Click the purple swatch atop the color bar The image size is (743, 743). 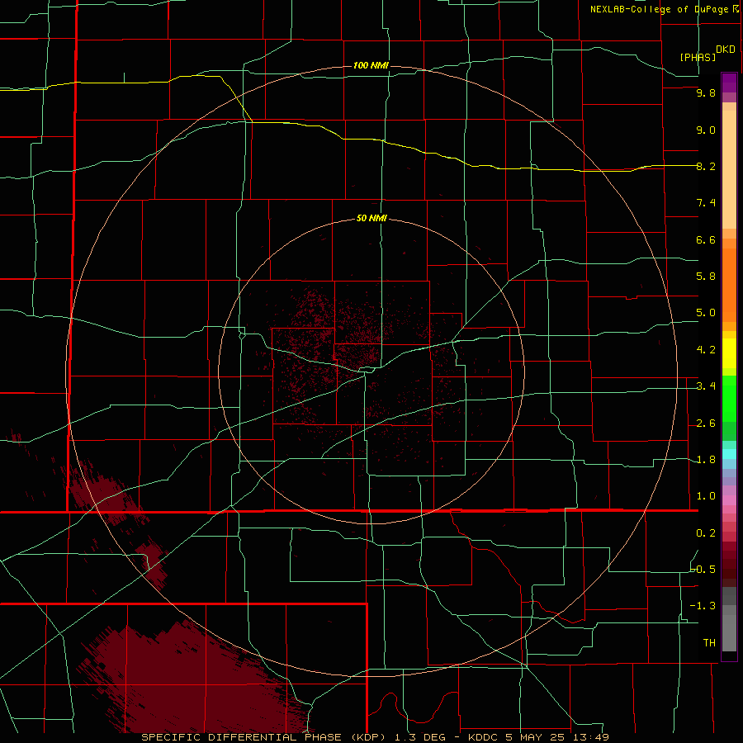coord(729,83)
